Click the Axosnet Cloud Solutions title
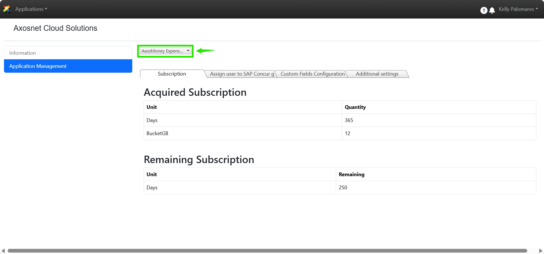 pos(55,28)
